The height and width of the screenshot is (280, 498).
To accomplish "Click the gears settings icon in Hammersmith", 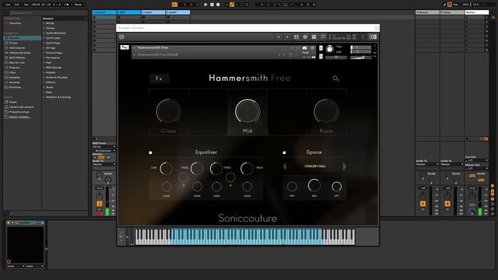I will pyautogui.click(x=335, y=78).
